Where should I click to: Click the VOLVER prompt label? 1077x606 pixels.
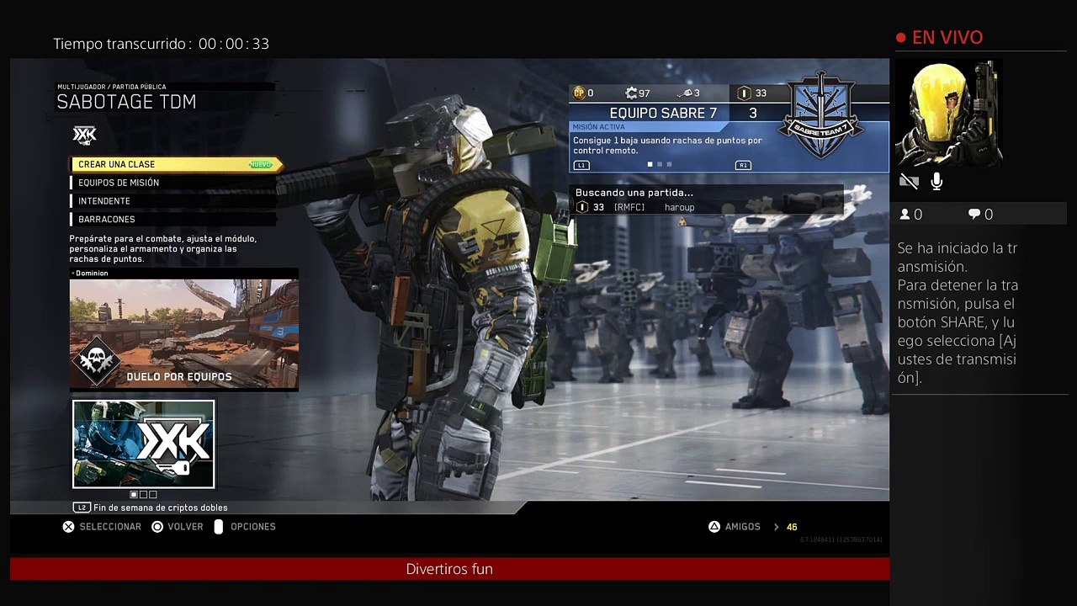click(185, 527)
